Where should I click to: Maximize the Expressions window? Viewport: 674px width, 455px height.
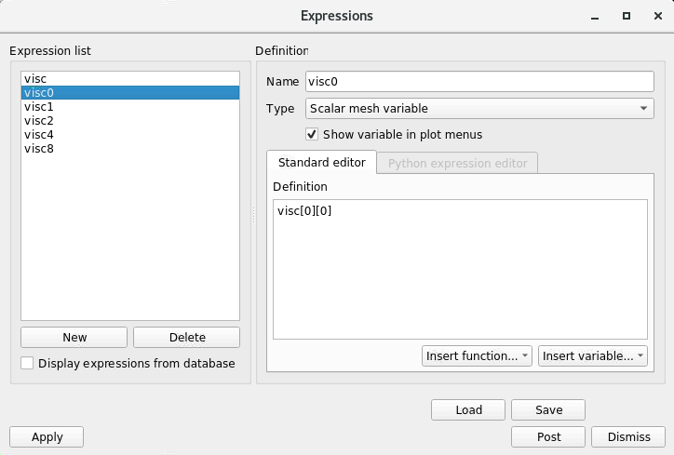[627, 16]
